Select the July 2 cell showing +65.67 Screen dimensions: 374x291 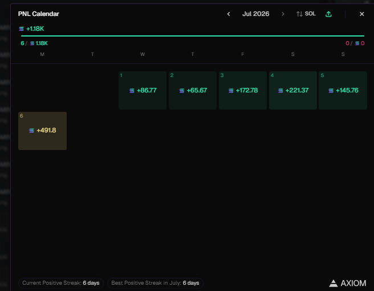pos(193,91)
